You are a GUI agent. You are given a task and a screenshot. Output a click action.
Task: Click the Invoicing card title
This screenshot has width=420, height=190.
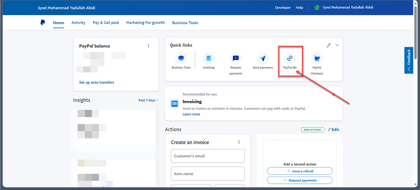(x=192, y=102)
